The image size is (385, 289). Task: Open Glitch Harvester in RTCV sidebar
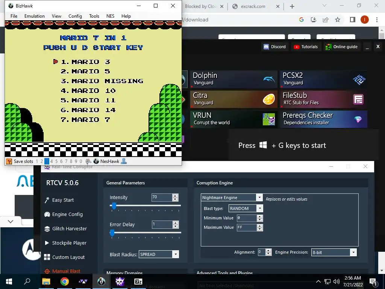coord(65,228)
